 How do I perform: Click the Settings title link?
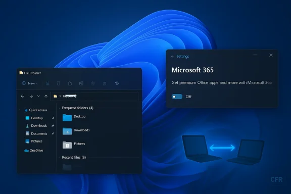point(182,57)
